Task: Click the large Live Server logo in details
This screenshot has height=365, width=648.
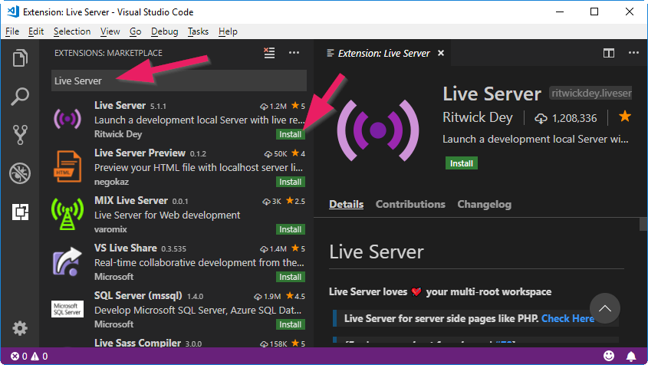Action: (378, 130)
